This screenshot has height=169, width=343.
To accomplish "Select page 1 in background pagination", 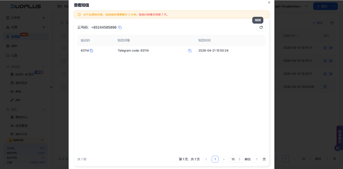I will [x=286, y=159].
